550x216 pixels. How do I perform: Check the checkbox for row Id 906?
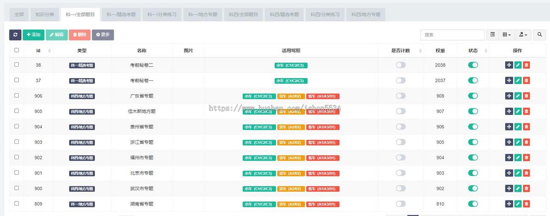(16, 95)
